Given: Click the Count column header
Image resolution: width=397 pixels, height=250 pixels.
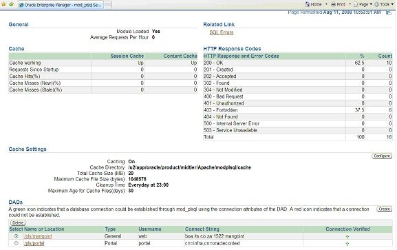Looking at the screenshot, I should (x=385, y=56).
